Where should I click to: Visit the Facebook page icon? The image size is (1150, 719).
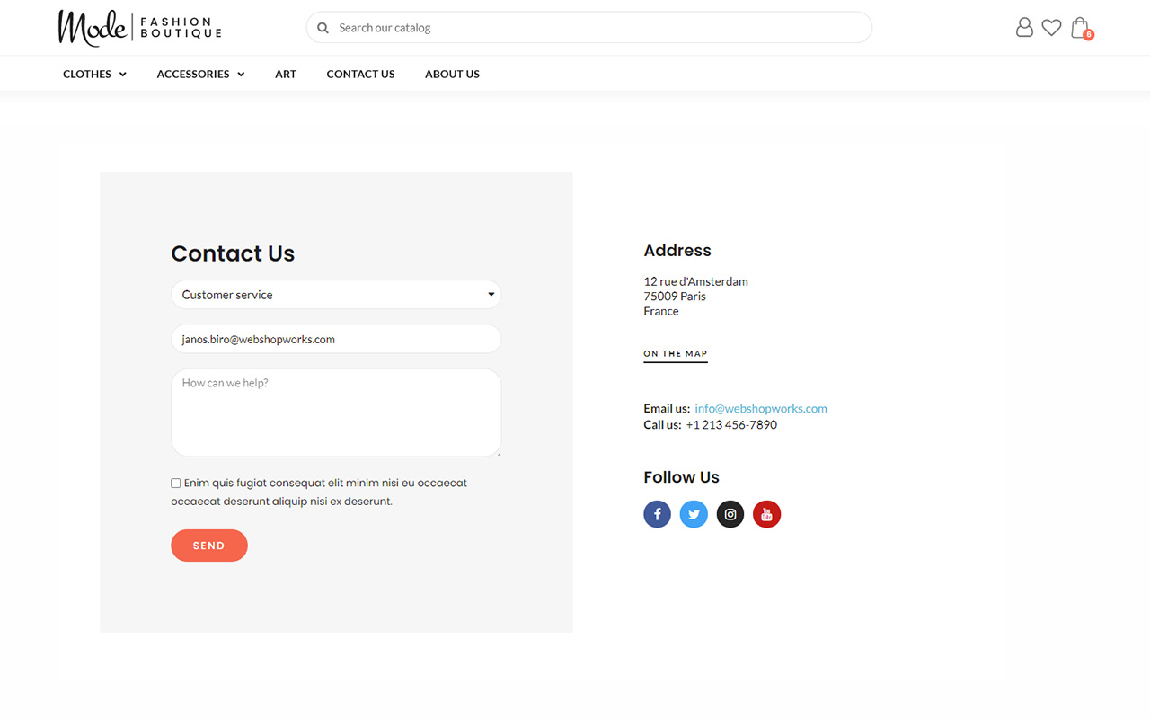tap(657, 514)
